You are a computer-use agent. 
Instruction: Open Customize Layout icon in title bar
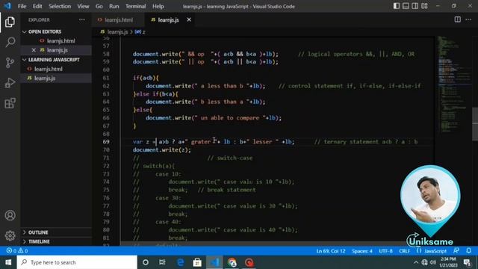tap(424, 6)
